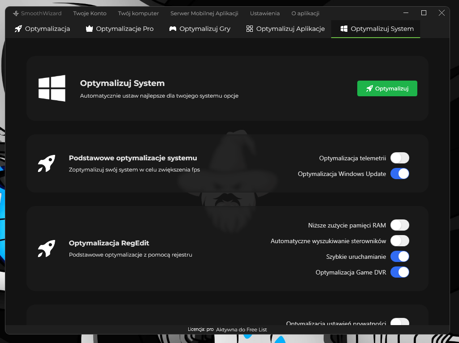Maximize the SmoothWizard window
459x343 pixels.
click(x=424, y=13)
